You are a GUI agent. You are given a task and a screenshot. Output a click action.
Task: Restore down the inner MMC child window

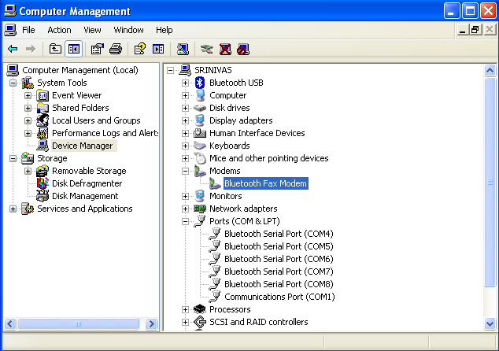pos(475,30)
